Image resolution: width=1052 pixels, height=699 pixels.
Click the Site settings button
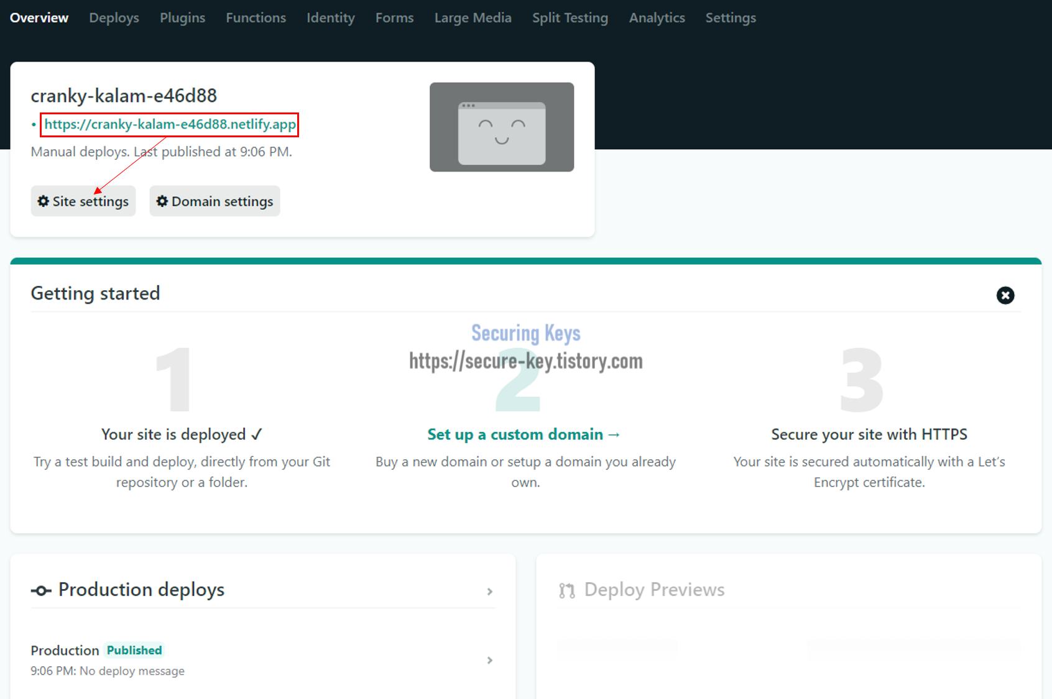(x=83, y=201)
